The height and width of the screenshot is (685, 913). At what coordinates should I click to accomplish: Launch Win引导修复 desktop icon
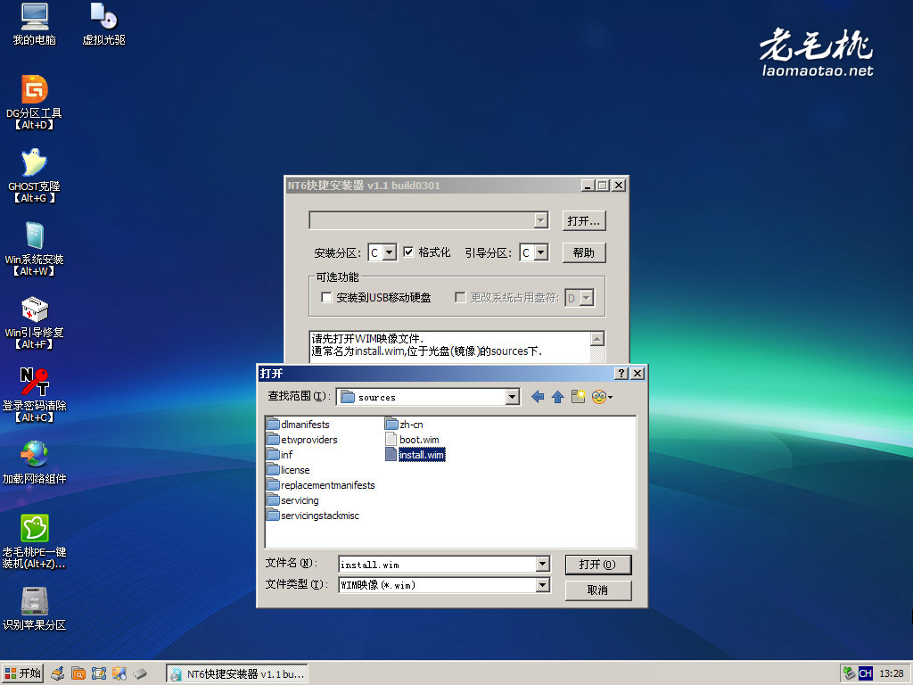pyautogui.click(x=35, y=321)
